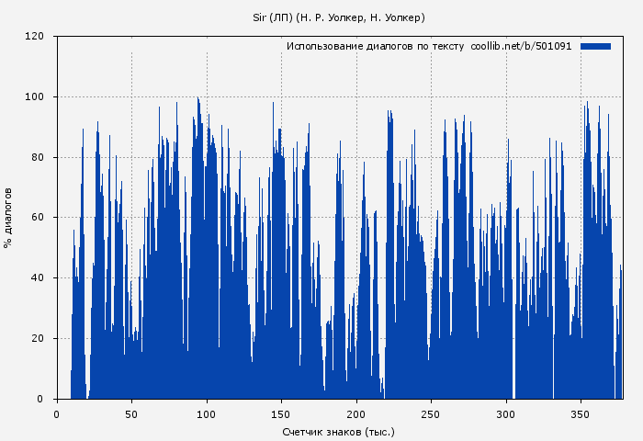Viewport: 643px width, 441px height.
Task: Click the x-axis tick label 50
Action: pos(131,413)
